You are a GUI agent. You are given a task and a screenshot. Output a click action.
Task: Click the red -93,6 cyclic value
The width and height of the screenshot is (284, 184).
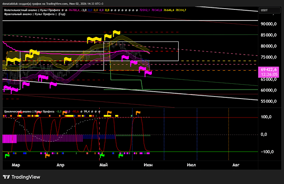pos(75,112)
